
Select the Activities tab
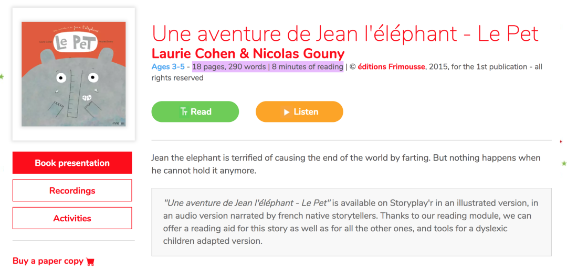(x=72, y=218)
